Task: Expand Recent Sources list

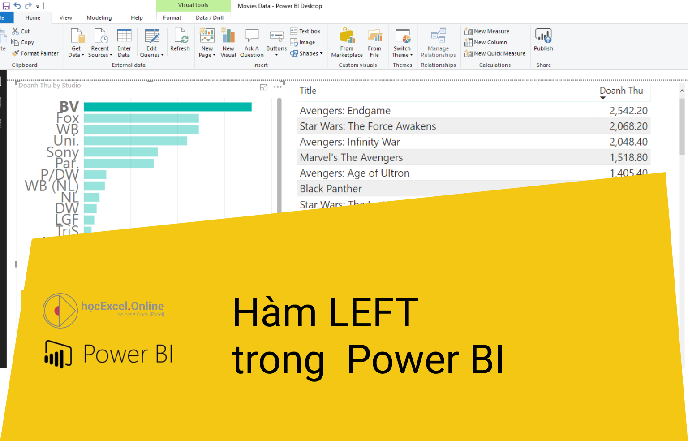Action: 100,43
